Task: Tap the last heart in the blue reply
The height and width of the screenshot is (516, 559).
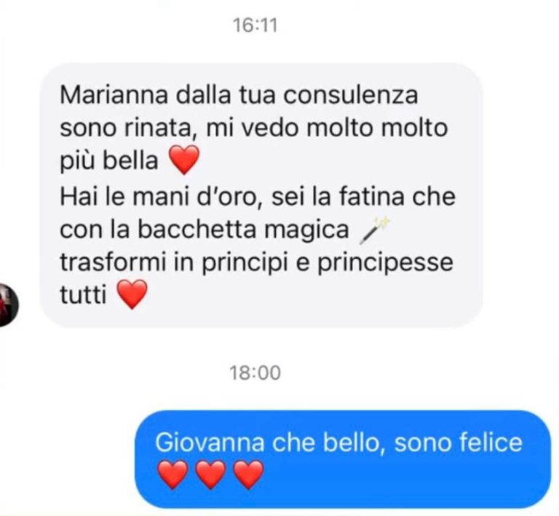Action: pyautogui.click(x=248, y=474)
